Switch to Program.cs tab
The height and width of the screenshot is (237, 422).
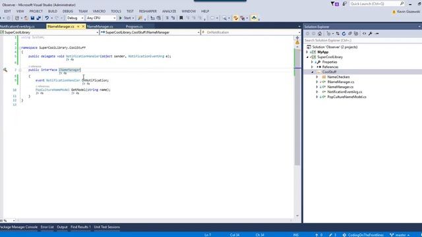click(134, 26)
